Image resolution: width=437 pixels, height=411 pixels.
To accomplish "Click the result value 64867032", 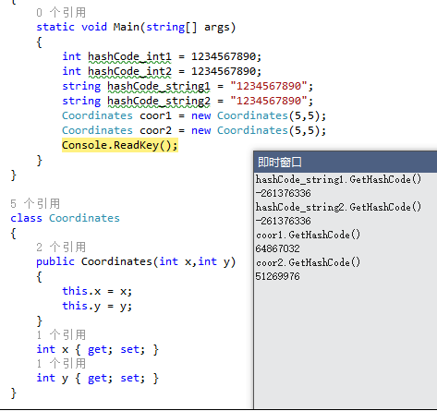I will pyautogui.click(x=277, y=248).
